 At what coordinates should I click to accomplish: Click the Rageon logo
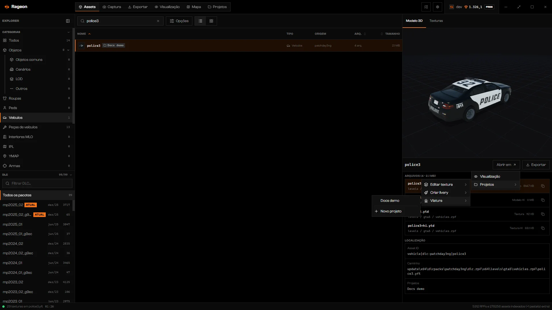pos(16,7)
